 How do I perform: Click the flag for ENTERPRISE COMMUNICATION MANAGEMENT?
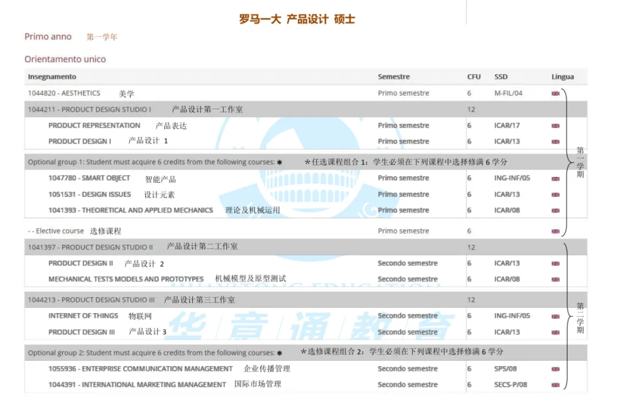[x=555, y=369]
